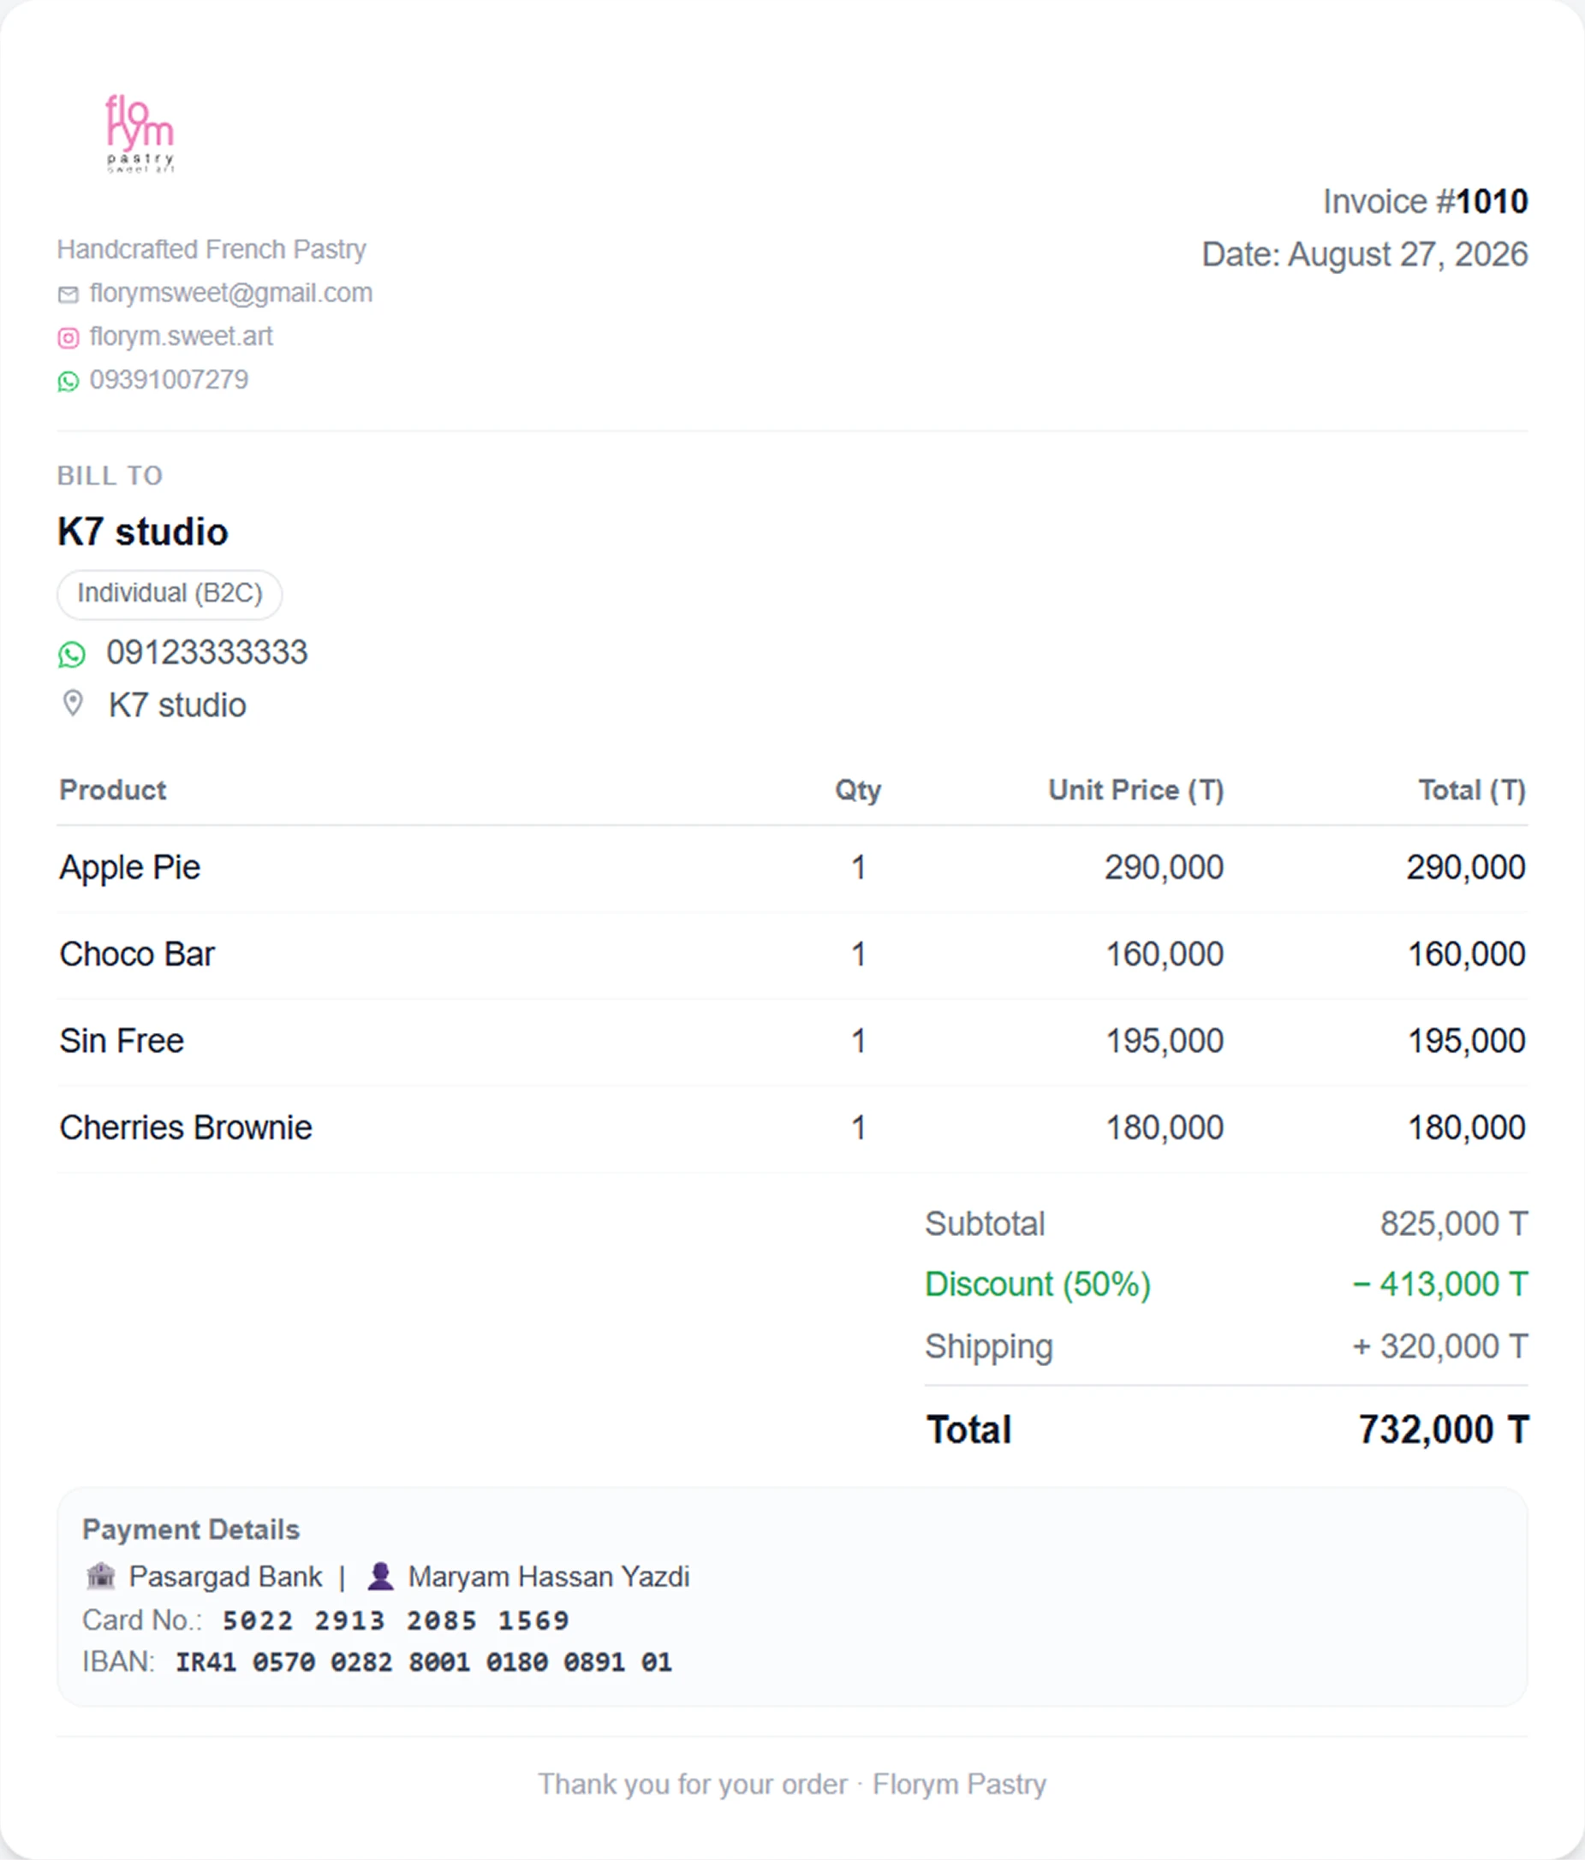Click the bold Total label
This screenshot has height=1860, width=1585.
tap(969, 1430)
